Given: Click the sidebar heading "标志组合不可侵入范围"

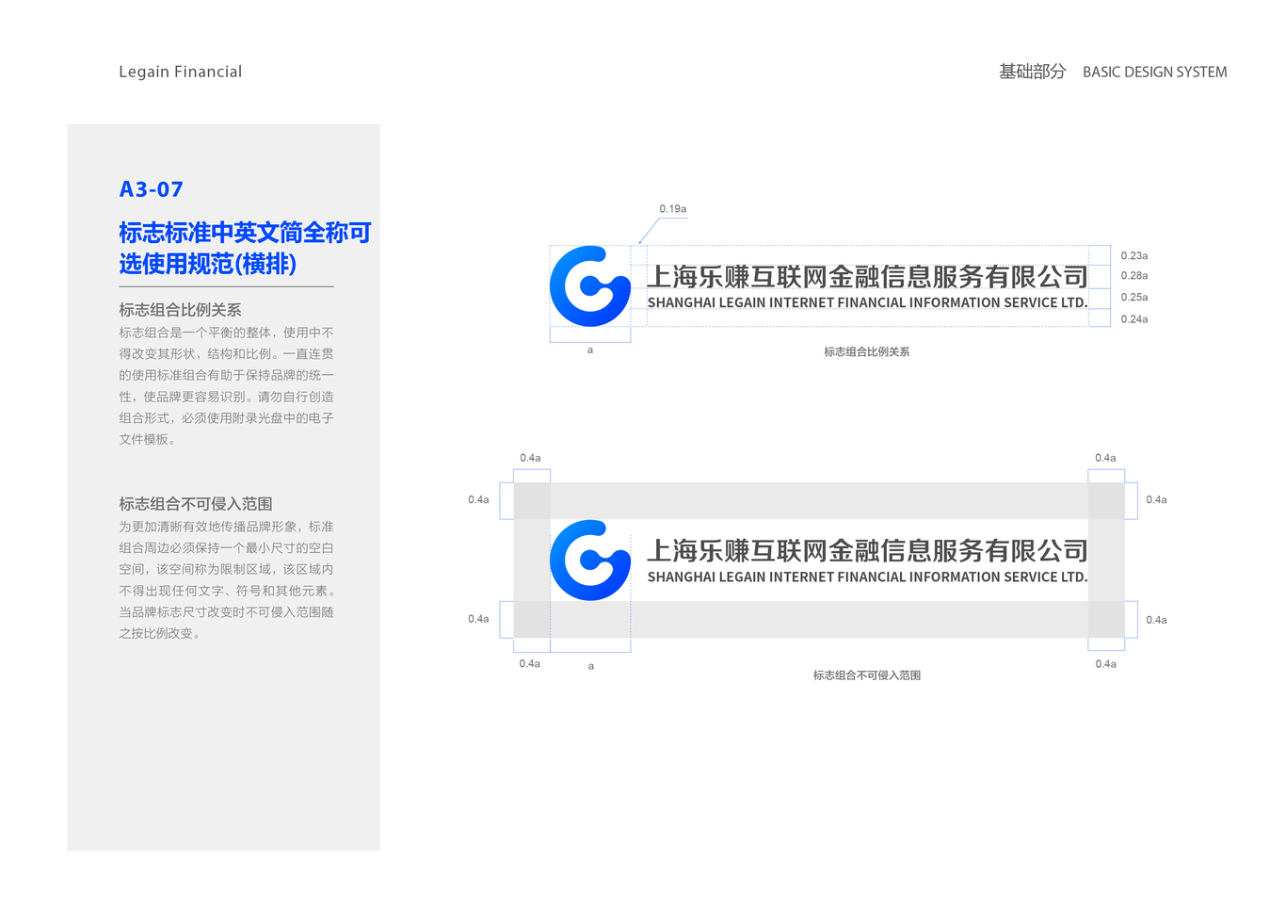Looking at the screenshot, I should pyautogui.click(x=195, y=504).
